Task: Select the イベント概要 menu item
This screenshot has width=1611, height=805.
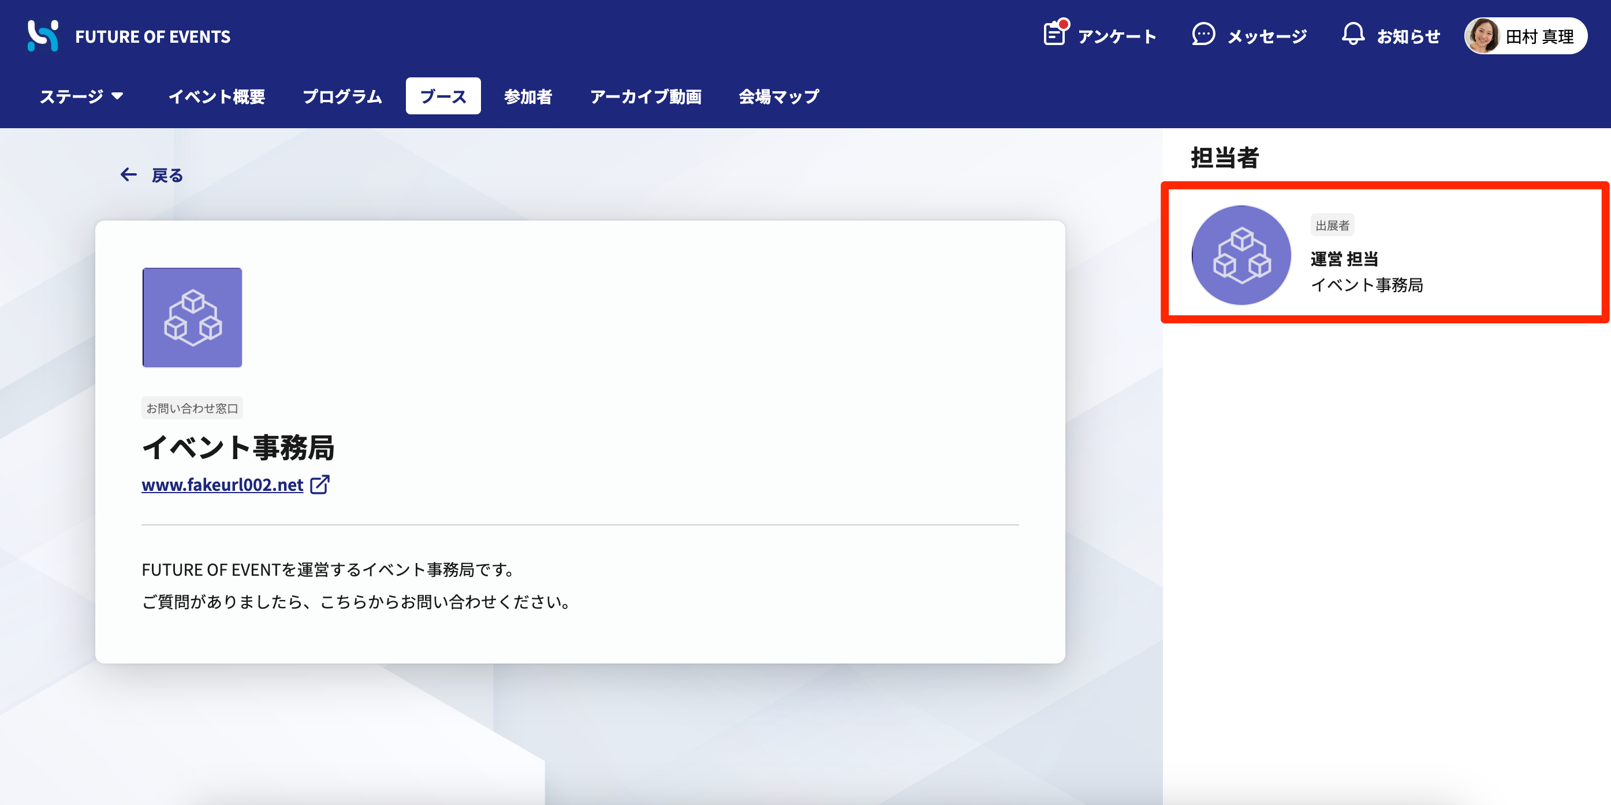Action: [x=217, y=96]
